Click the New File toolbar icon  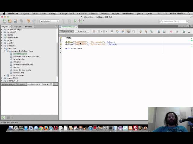click(x=4, y=21)
